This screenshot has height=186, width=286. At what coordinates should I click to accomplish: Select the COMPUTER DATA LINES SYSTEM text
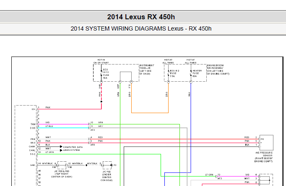73,148
